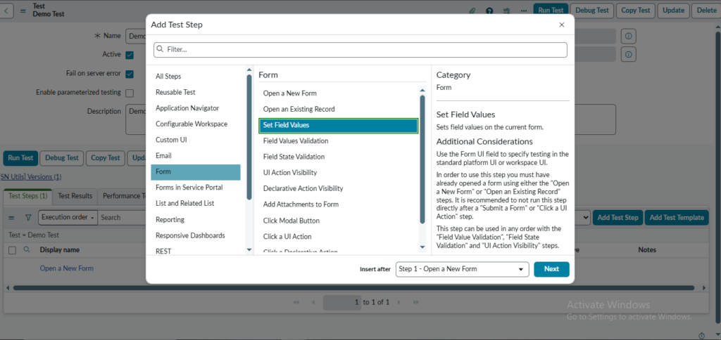Image resolution: width=721 pixels, height=340 pixels.
Task: Uncheck the Active checkbox
Action: click(x=130, y=55)
